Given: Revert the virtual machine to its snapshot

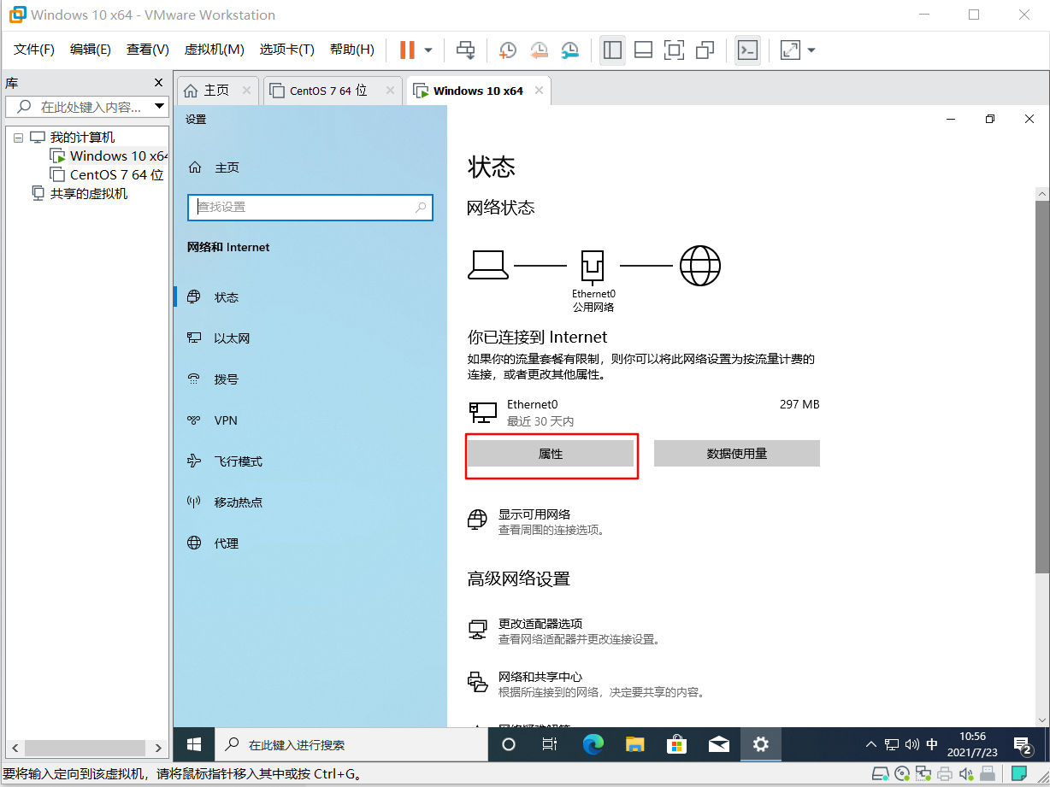Looking at the screenshot, I should click(x=539, y=50).
